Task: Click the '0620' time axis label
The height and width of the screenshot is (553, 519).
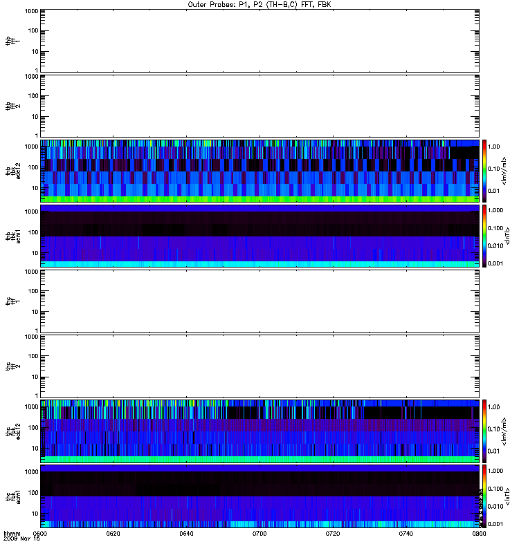Action: point(113,534)
